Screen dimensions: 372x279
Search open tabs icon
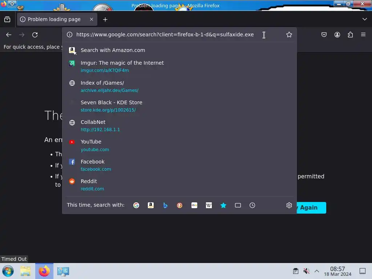[238, 205]
